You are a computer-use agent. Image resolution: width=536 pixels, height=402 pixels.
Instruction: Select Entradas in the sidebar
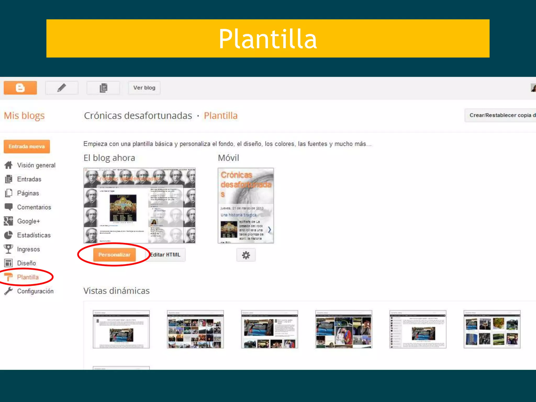(x=29, y=179)
